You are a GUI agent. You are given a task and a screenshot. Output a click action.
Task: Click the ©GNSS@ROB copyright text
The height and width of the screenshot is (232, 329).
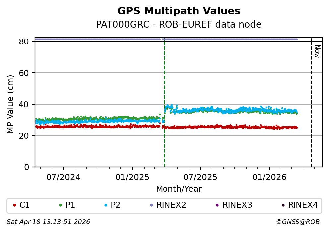click(x=297, y=222)
